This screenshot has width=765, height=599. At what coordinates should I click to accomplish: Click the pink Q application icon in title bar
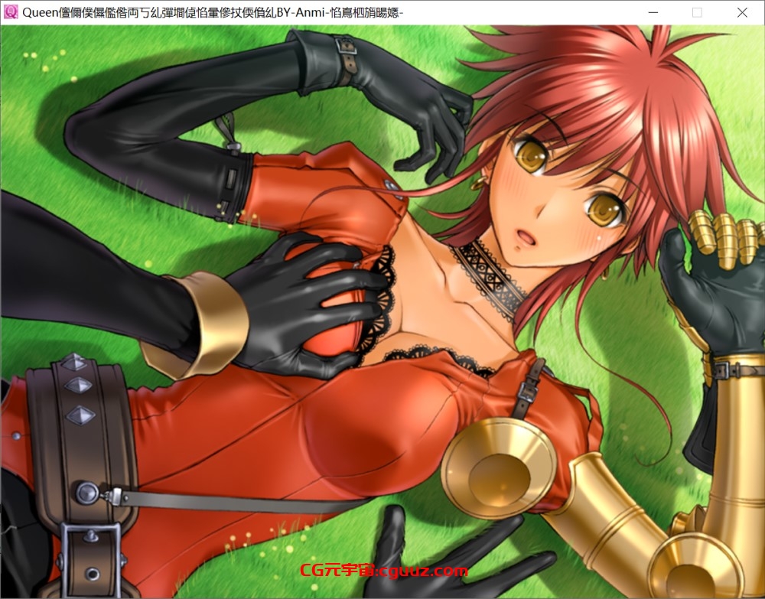[11, 12]
